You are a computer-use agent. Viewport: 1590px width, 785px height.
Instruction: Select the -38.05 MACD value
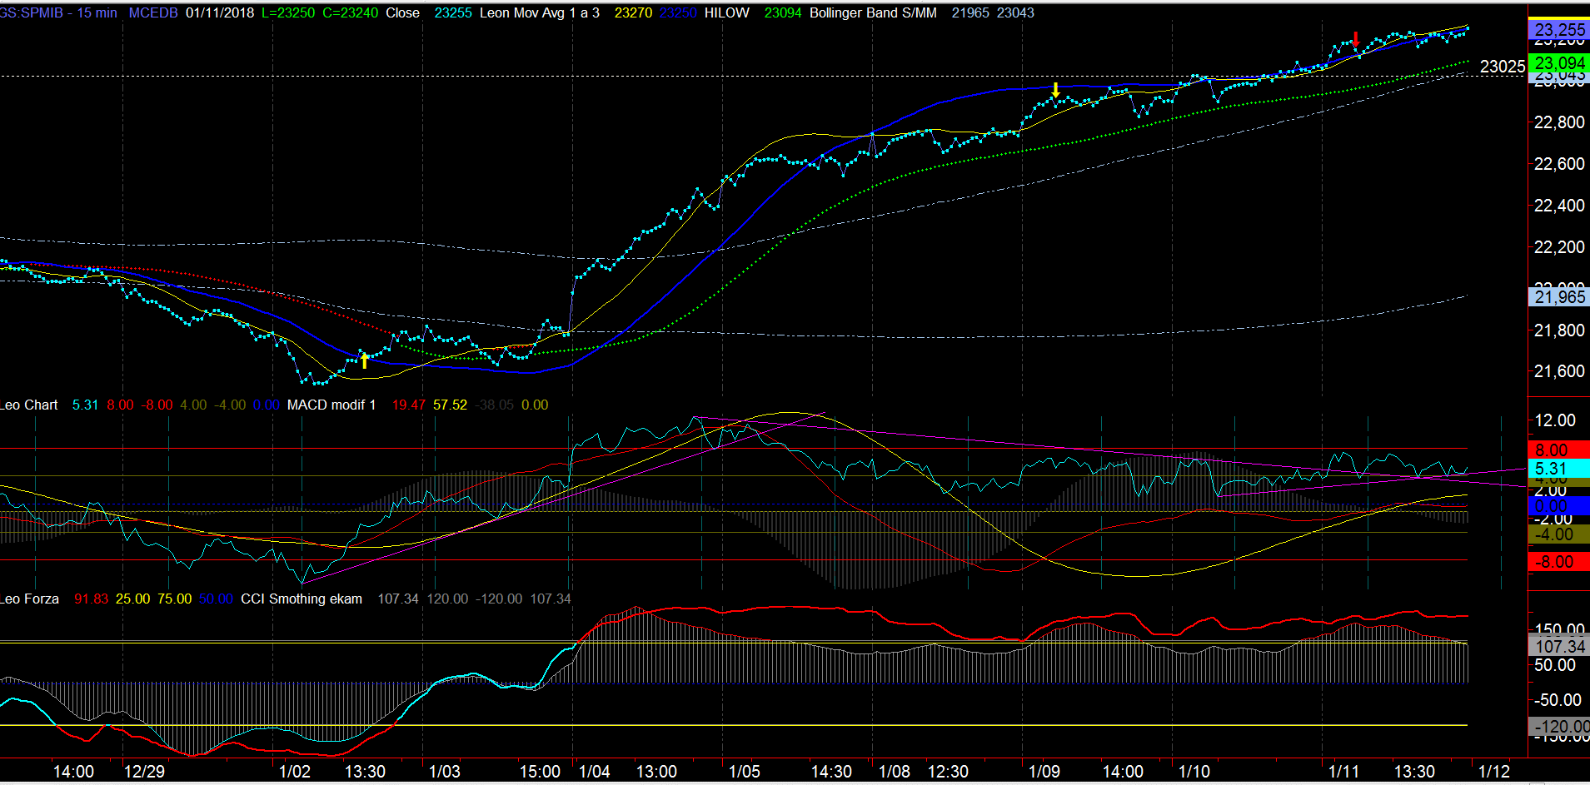point(494,405)
